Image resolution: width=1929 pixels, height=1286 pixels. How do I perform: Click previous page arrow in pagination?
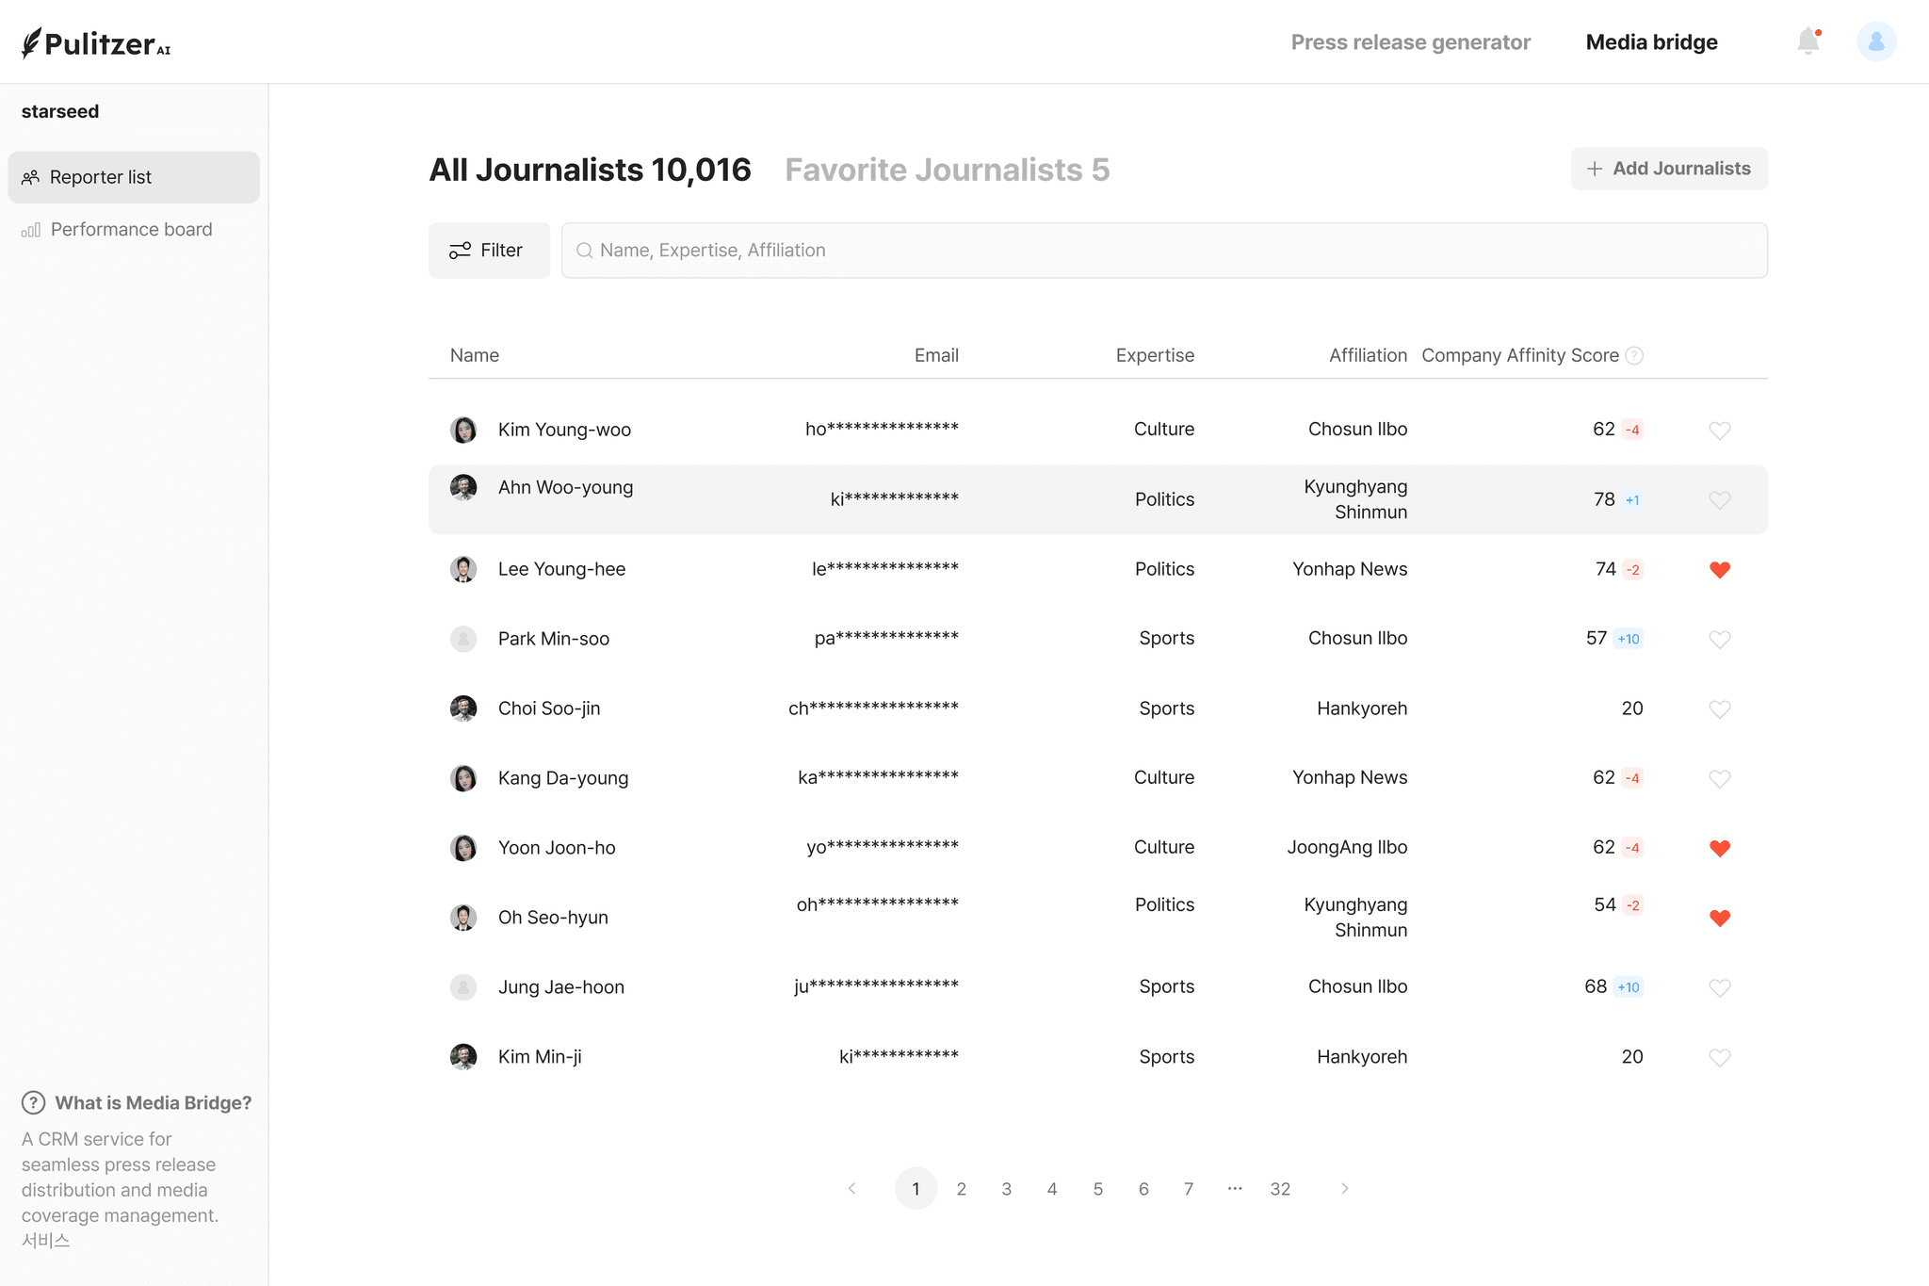pyautogui.click(x=852, y=1189)
